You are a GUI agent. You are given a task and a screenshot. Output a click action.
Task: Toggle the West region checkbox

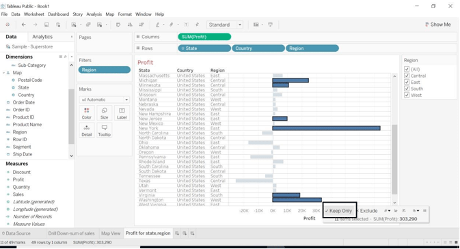tap(407, 95)
